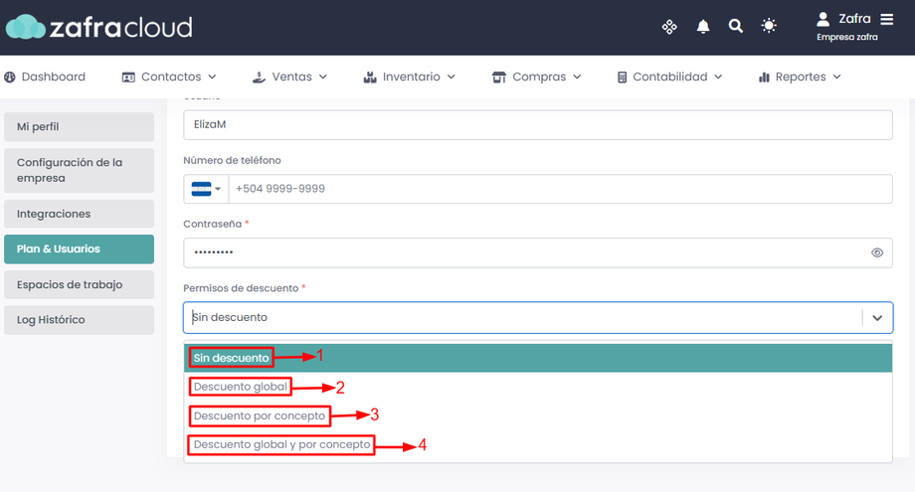915x492 pixels.
Task: Click the zafracloud logo
Action: [x=99, y=27]
